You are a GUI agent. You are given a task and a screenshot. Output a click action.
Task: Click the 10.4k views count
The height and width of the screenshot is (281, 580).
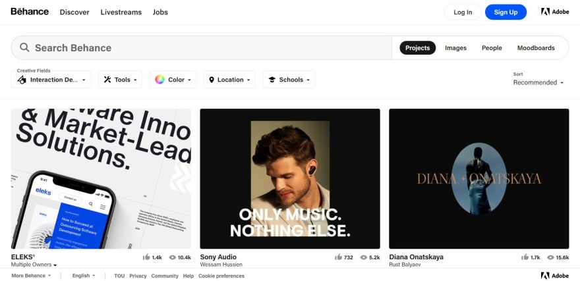coord(184,257)
